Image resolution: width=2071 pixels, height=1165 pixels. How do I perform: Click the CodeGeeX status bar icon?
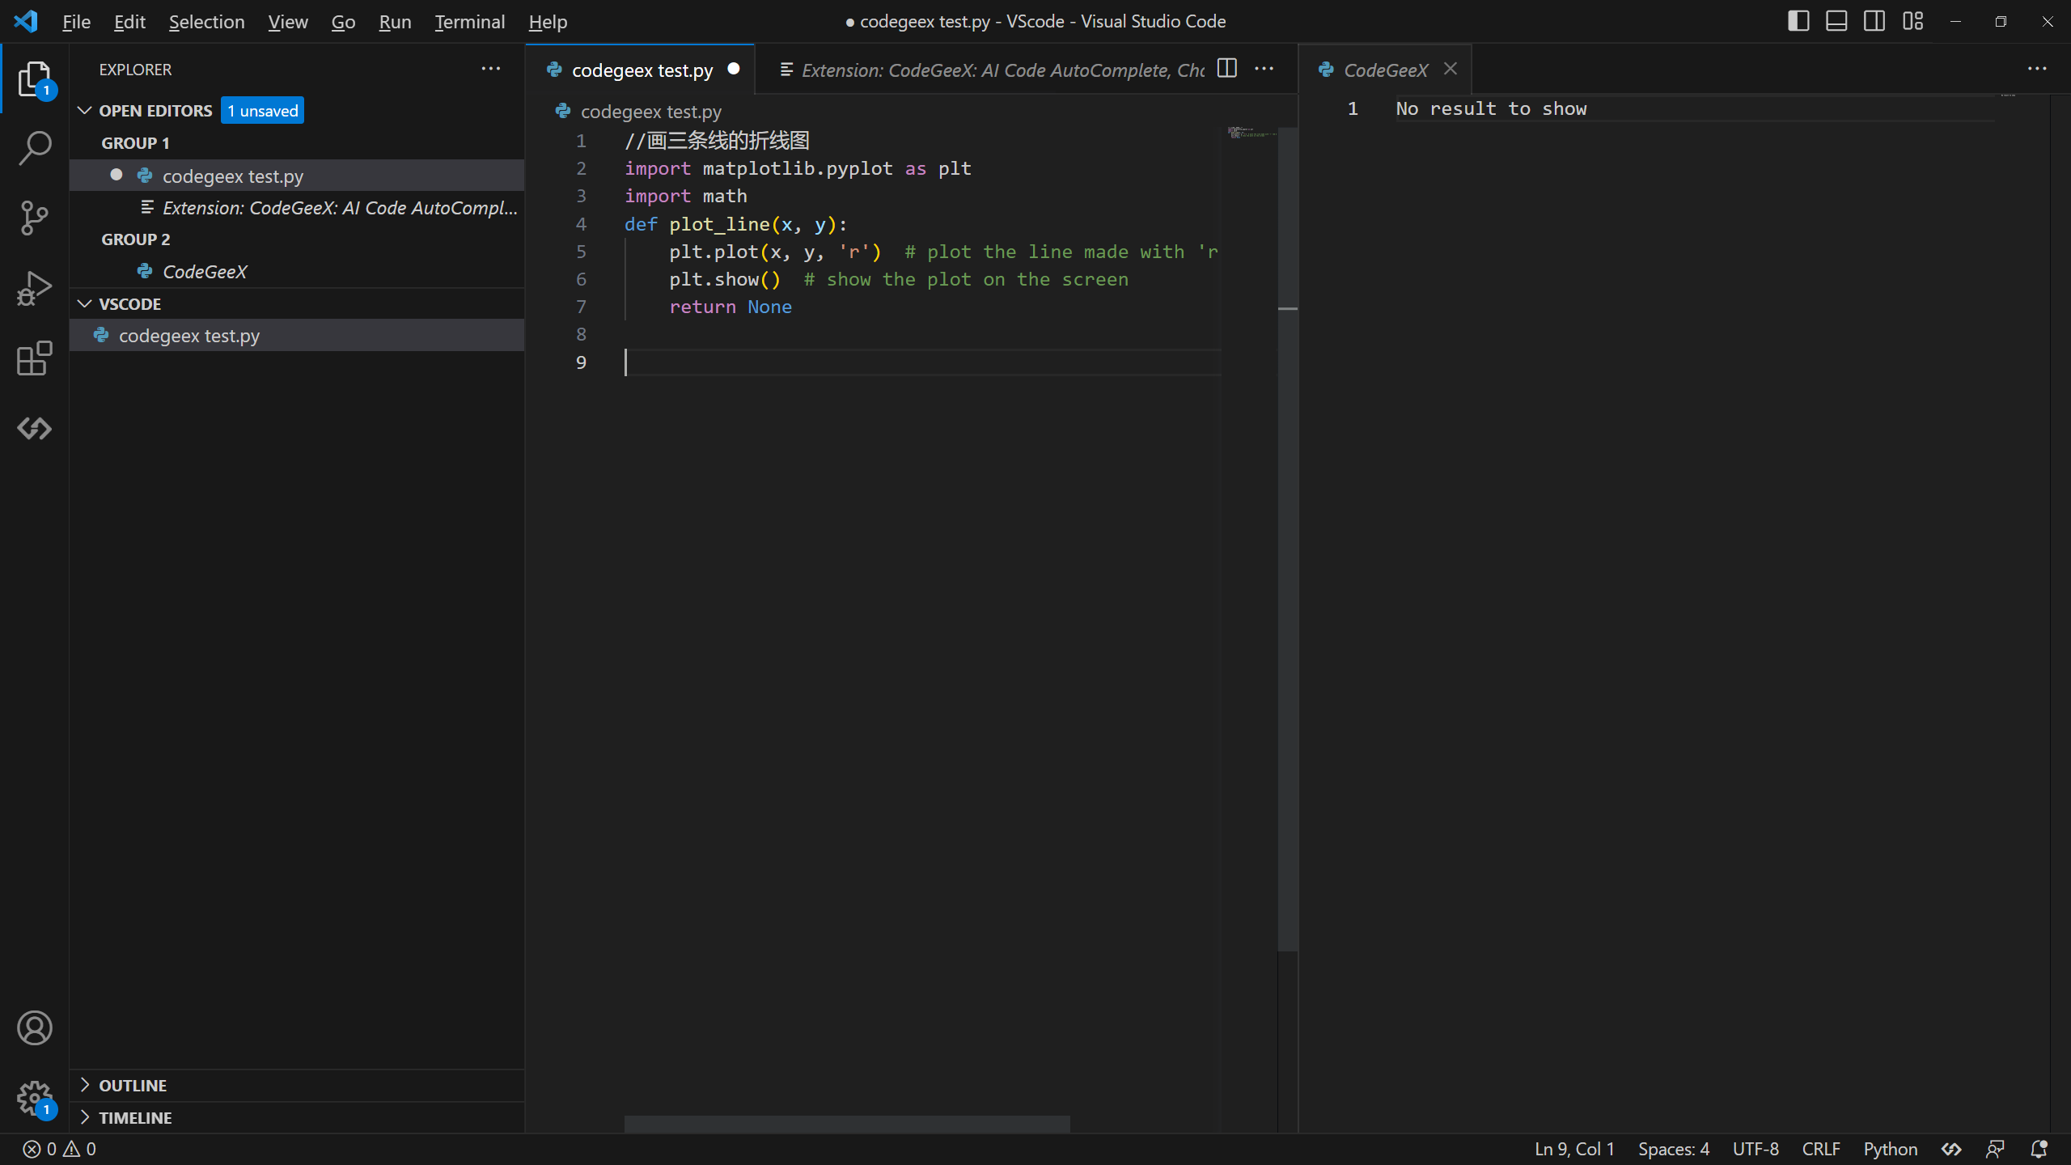point(1951,1149)
